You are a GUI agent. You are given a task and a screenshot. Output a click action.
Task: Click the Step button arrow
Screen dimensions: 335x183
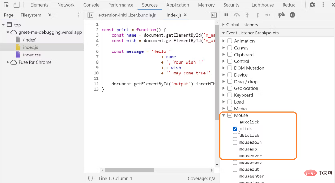click(268, 15)
